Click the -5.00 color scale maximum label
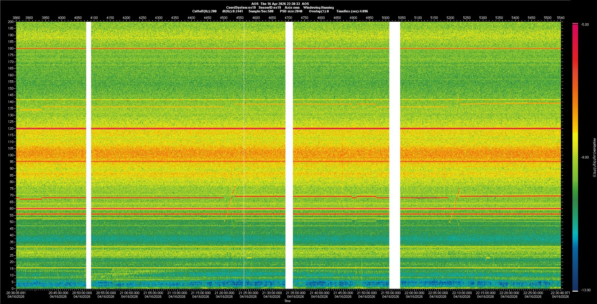The height and width of the screenshot is (304, 597). [585, 25]
